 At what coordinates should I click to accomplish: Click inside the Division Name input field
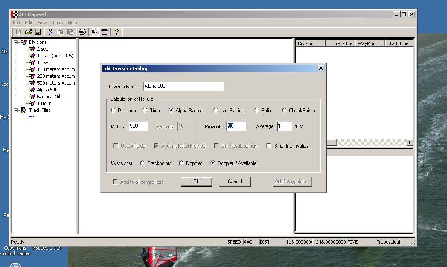183,86
